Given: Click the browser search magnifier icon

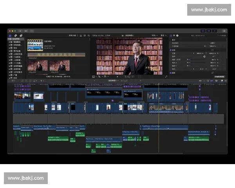Looking at the screenshot, I should (x=89, y=35).
